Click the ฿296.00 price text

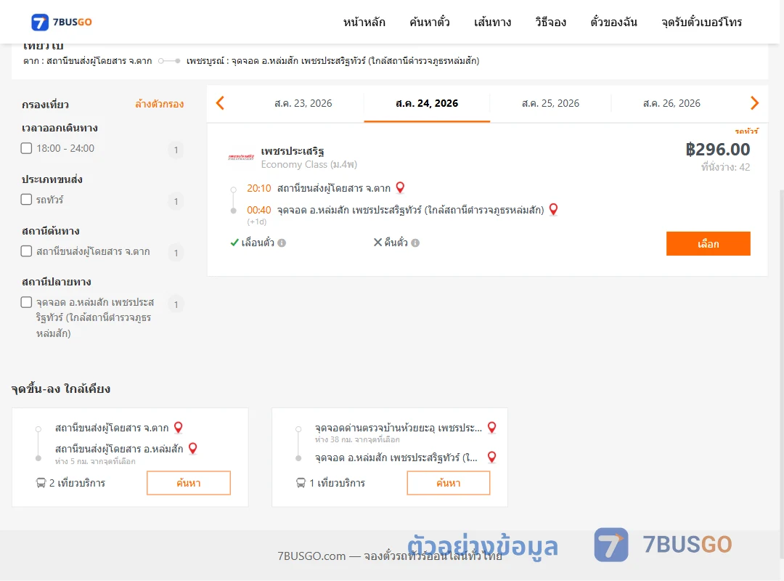(717, 149)
